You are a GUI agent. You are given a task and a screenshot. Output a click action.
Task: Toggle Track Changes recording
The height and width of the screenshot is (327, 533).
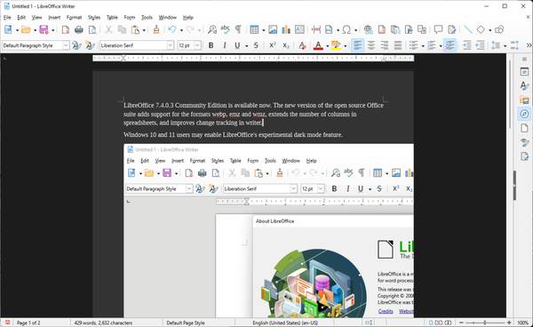452,30
